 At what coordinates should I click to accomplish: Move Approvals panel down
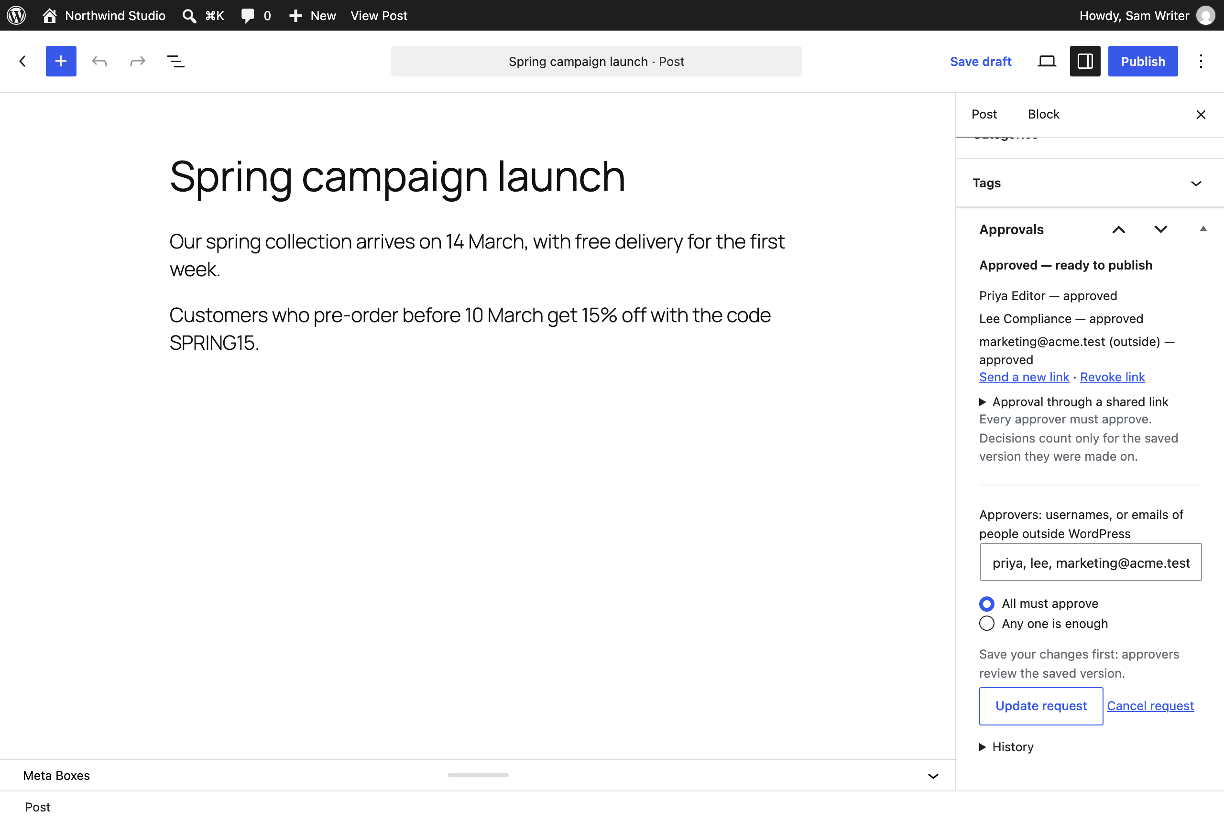[x=1160, y=229]
